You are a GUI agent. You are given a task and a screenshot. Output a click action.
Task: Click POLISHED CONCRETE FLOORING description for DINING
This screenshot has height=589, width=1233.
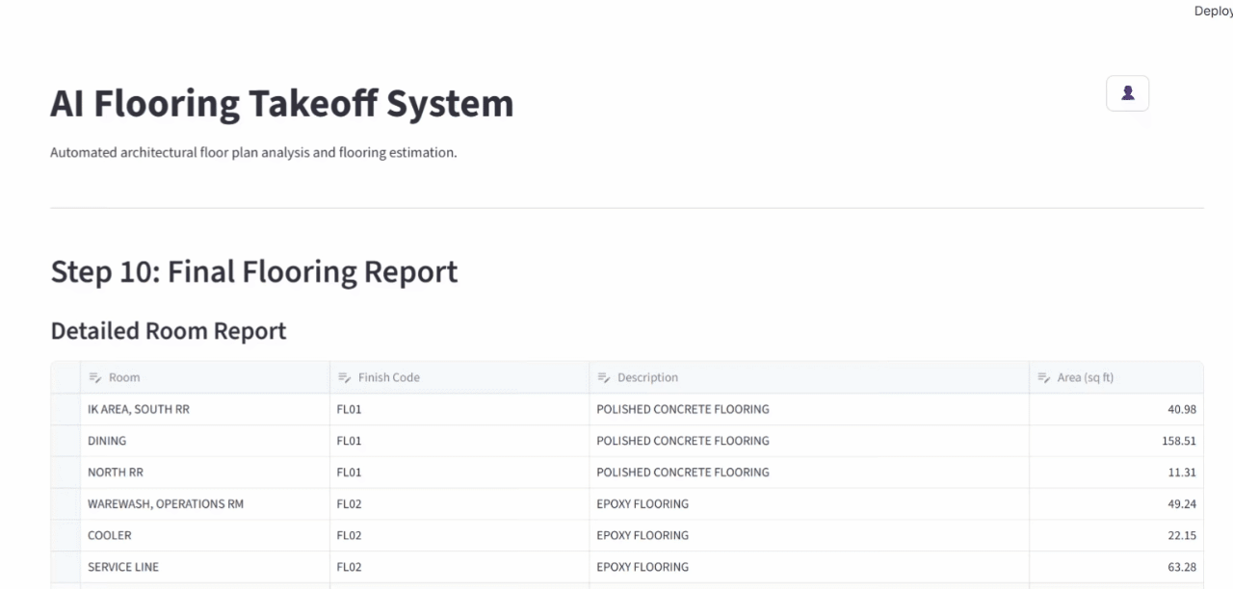click(x=808, y=441)
